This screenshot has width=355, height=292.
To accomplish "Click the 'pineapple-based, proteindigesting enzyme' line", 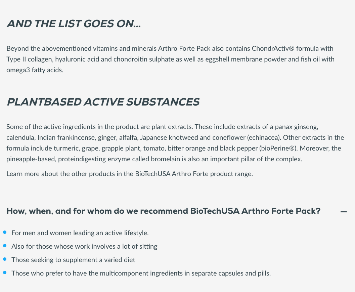I will pos(154,159).
